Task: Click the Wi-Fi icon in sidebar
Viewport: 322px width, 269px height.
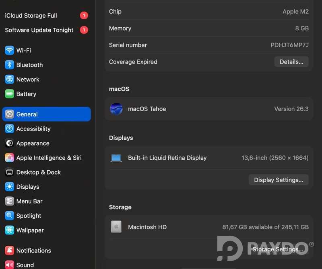Action: coord(9,51)
